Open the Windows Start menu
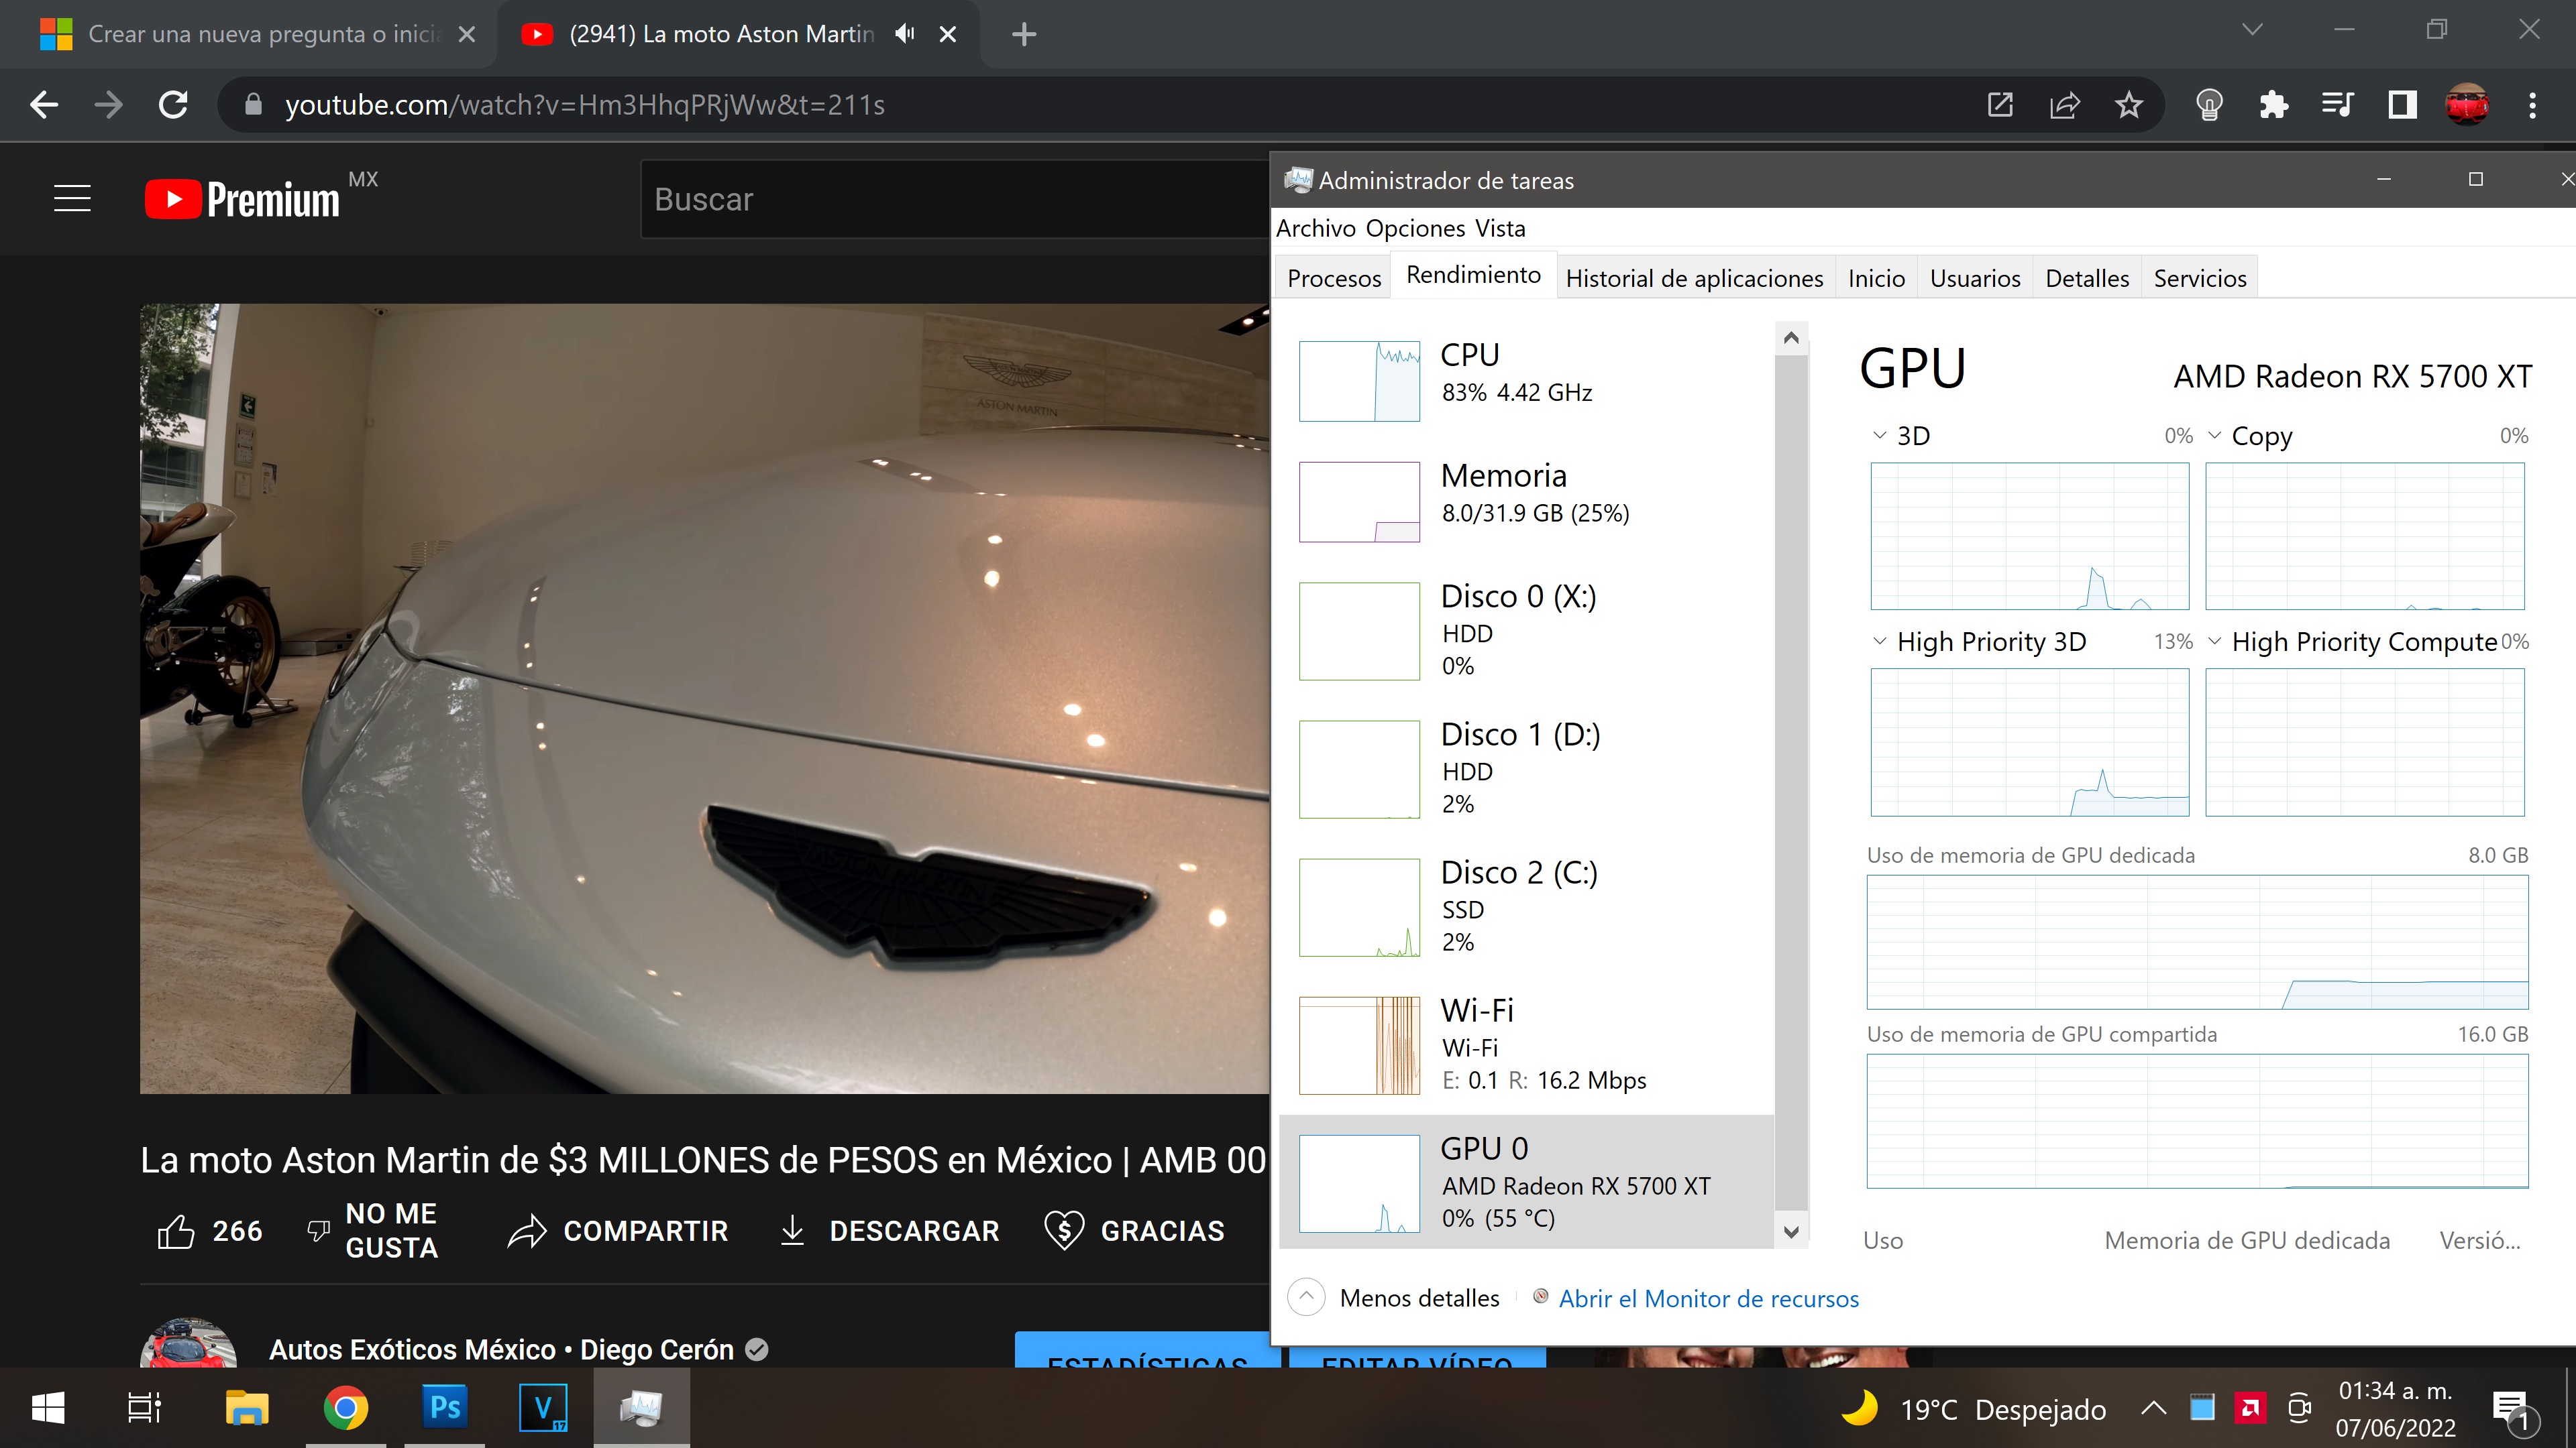 [48, 1408]
